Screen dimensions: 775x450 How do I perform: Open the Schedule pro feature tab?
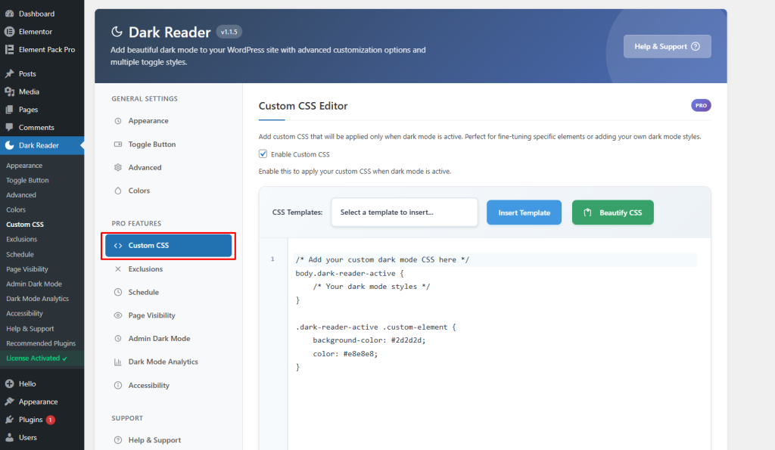169,293
